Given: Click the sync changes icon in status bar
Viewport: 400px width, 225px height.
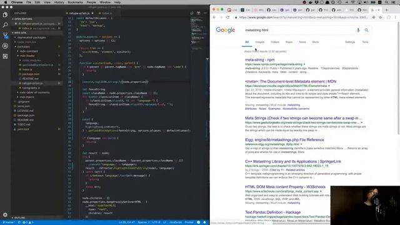Looking at the screenshot, I should pyautogui.click(x=19, y=222).
